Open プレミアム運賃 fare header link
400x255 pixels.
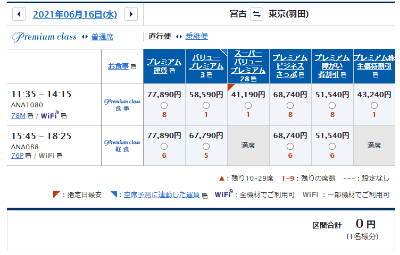[164, 66]
